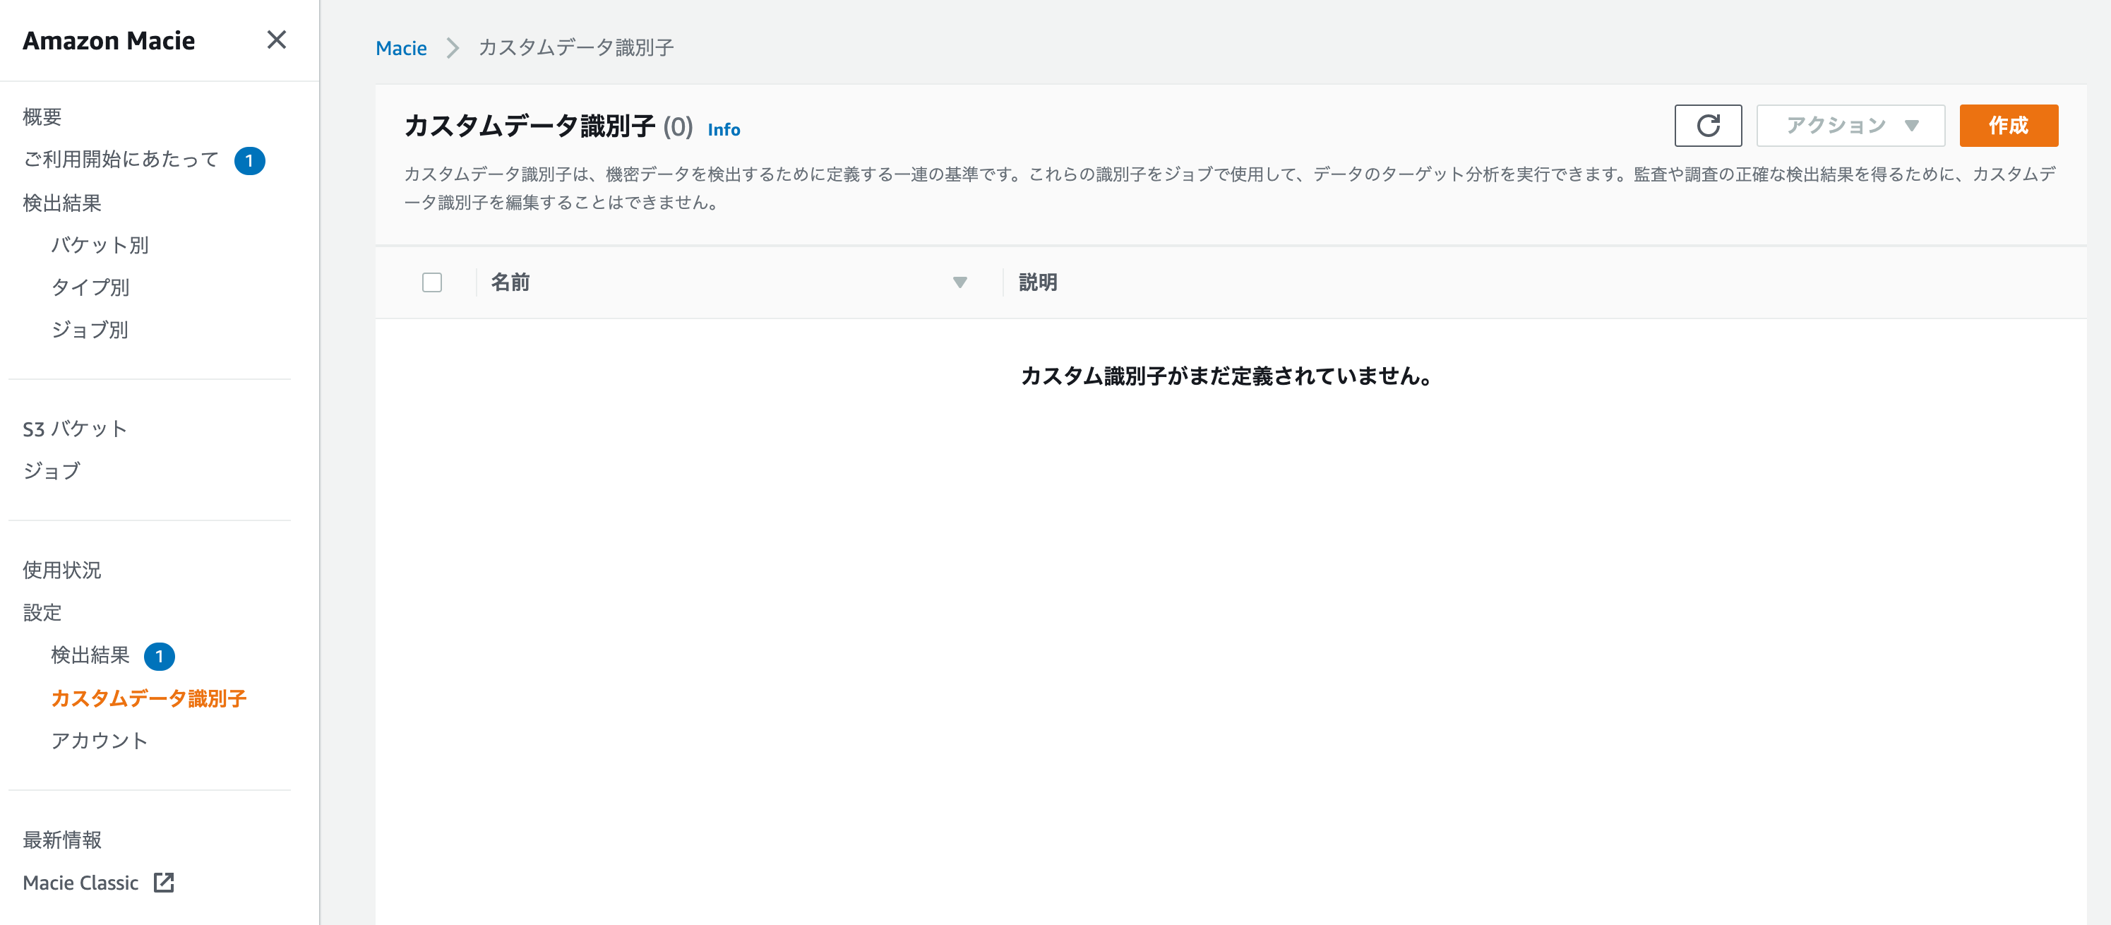Click the notification badge beside ご利用開始にあたって
The width and height of the screenshot is (2111, 925).
tap(249, 160)
